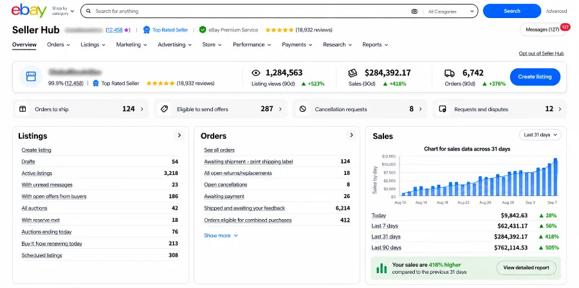The width and height of the screenshot is (579, 288).
Task: Click Buy It Now renewing today link
Action: click(x=51, y=244)
